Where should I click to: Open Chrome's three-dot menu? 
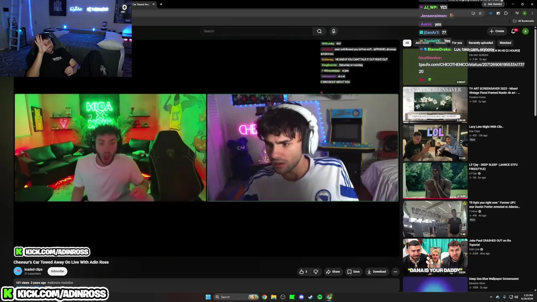531,13
